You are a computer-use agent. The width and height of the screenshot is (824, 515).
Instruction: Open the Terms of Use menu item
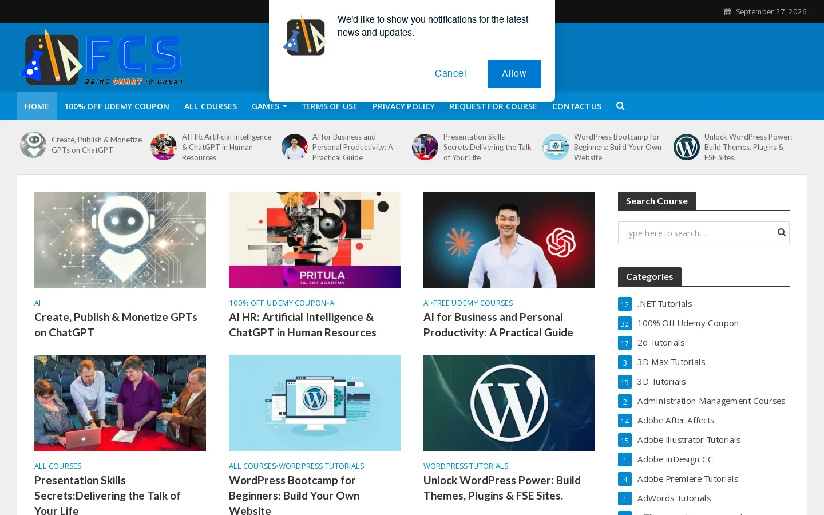click(x=330, y=106)
